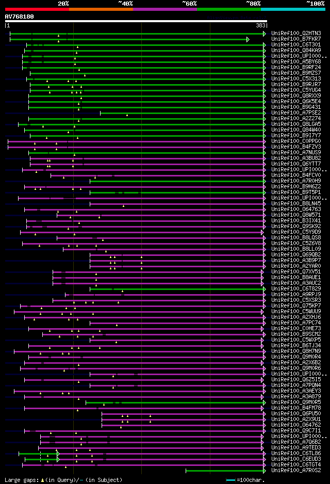Select the UniRef100_Q6PU50 label
Viewport: 330px width, 484px height.
pyautogui.click(x=296, y=414)
